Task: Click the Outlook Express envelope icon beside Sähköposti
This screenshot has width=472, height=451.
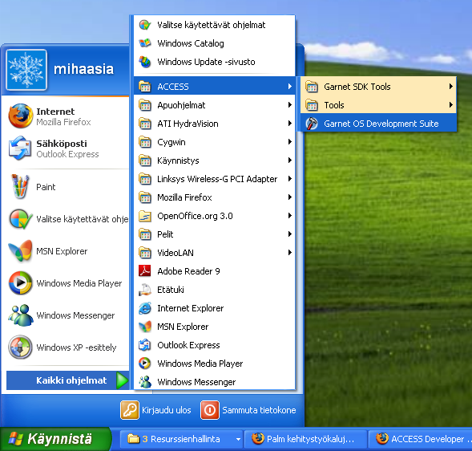Action: pos(21,148)
